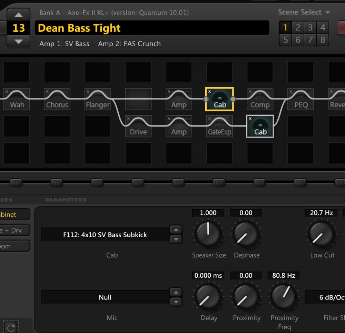
Task: Toggle bypass X on the Chorus block
Action: pyautogui.click(x=47, y=92)
